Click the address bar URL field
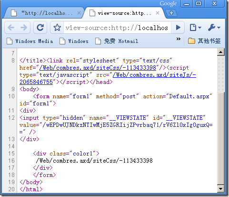The width and height of the screenshot is (229, 197). point(117,28)
